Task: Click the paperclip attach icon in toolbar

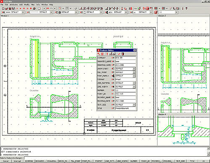Action: (x=76, y=8)
